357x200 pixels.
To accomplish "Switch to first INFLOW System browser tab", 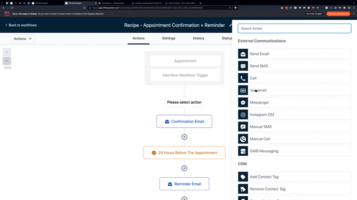I will click(42, 3).
